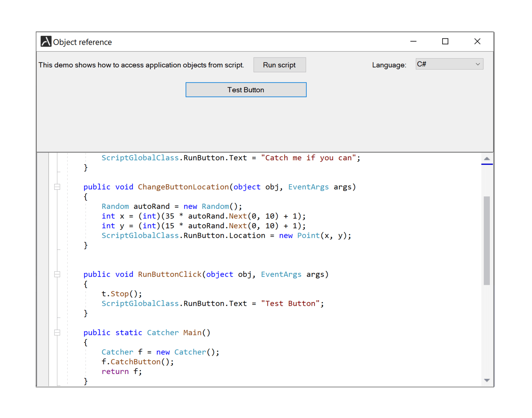Click the Test Button
This screenshot has width=532, height=418.
click(x=246, y=89)
